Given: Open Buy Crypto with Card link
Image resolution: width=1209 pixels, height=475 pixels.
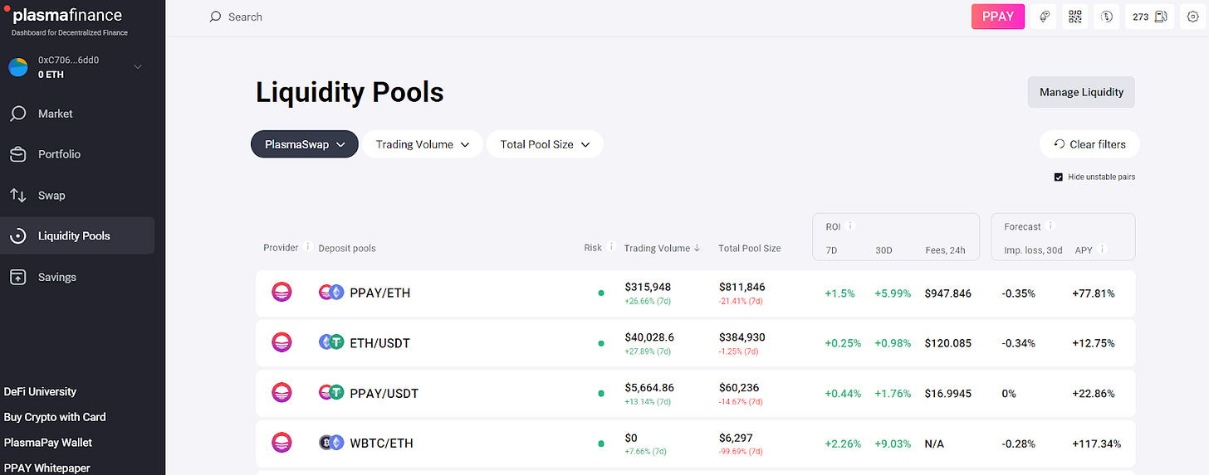Looking at the screenshot, I should tap(55, 417).
